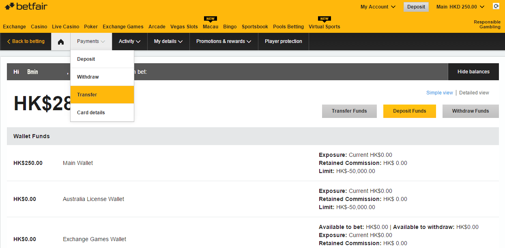Viewport: 505px width, 248px height.
Task: Select Deposit from the Payments menu
Action: [102, 59]
